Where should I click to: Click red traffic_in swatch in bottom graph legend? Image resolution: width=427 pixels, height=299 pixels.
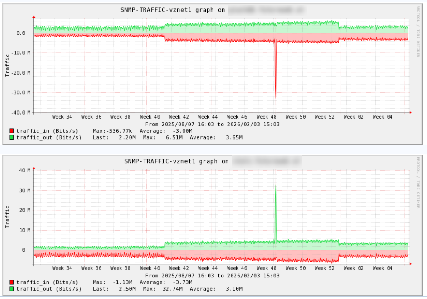point(12,282)
